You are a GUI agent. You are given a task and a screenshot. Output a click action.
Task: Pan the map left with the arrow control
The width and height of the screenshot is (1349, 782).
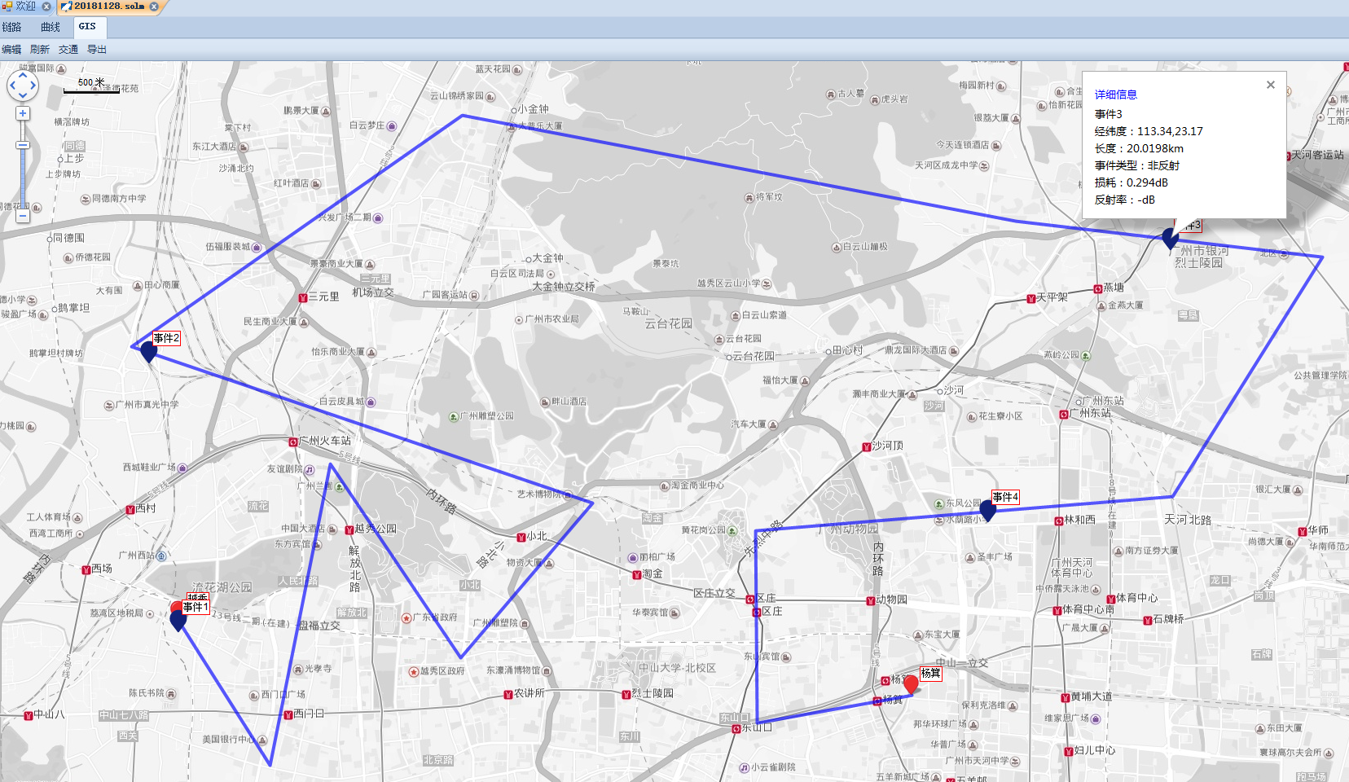click(x=12, y=85)
